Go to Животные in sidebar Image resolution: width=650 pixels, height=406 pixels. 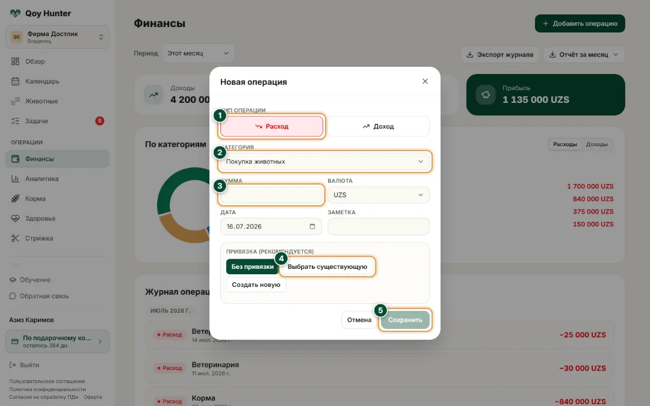pyautogui.click(x=57, y=101)
